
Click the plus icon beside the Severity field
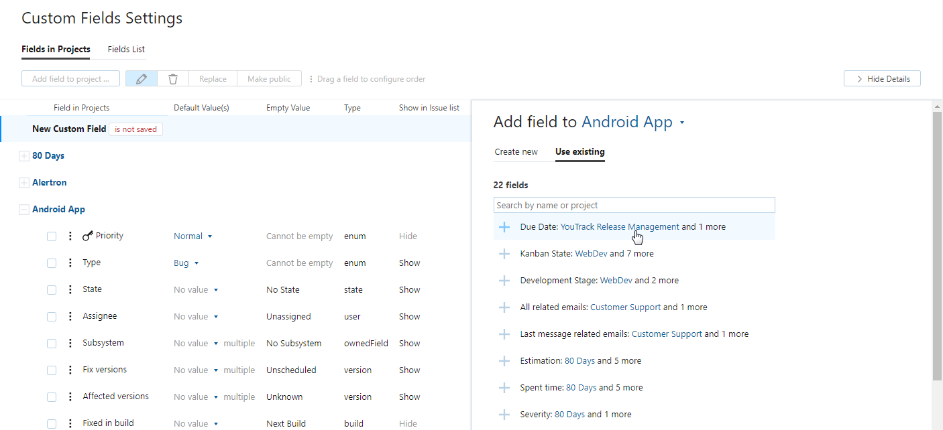pyautogui.click(x=504, y=414)
